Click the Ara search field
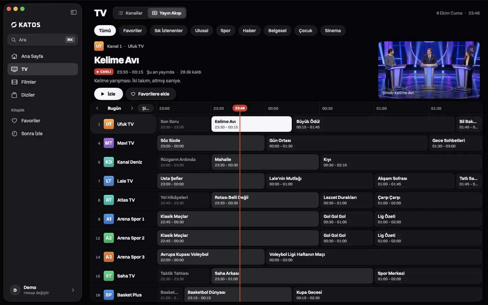The image size is (488, 305). [x=43, y=40]
